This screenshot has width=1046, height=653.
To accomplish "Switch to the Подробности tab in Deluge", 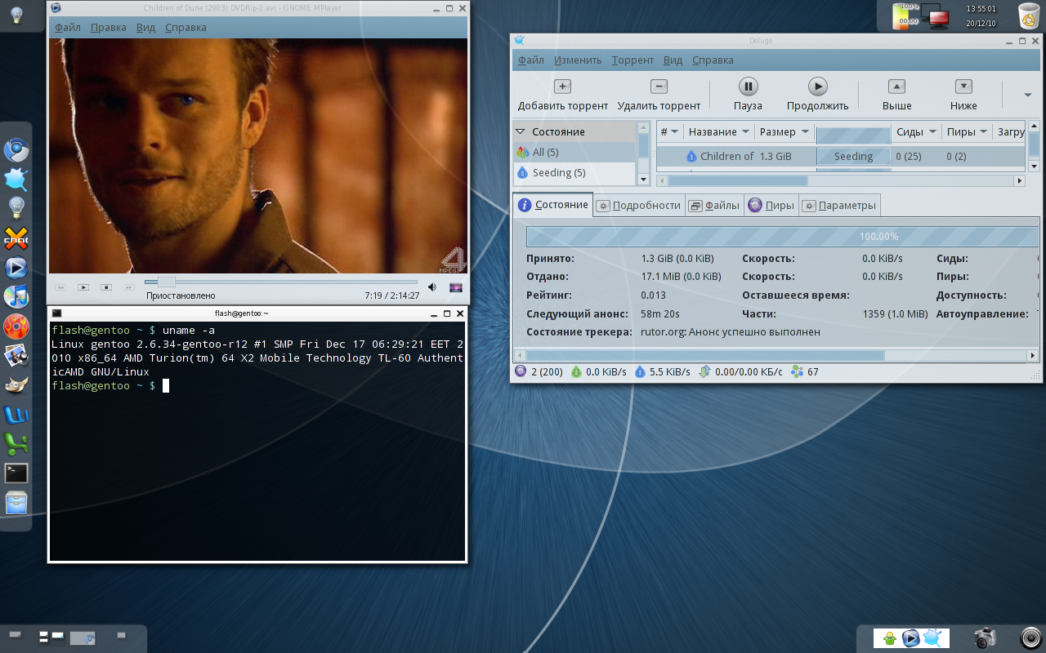I will 639,206.
